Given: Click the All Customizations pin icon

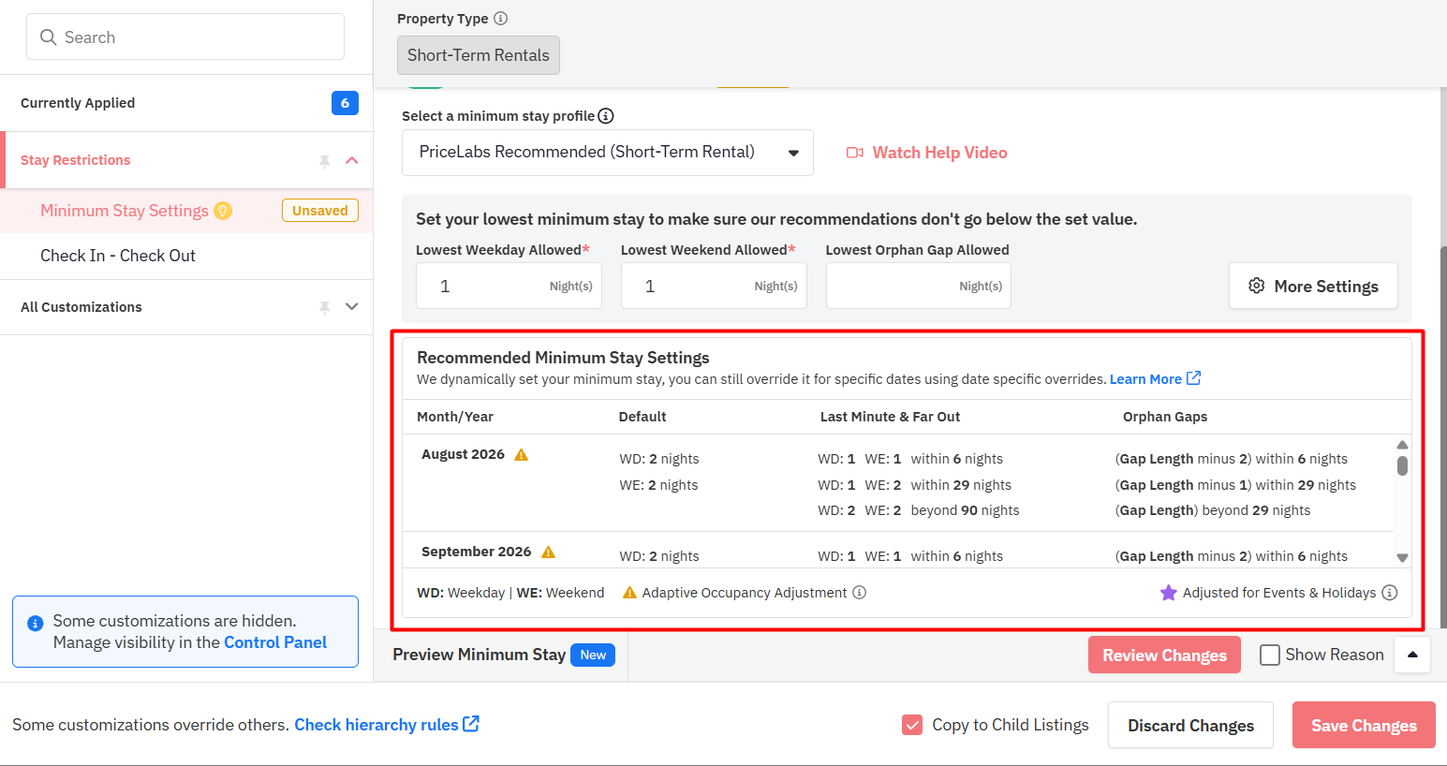Looking at the screenshot, I should pos(324,307).
